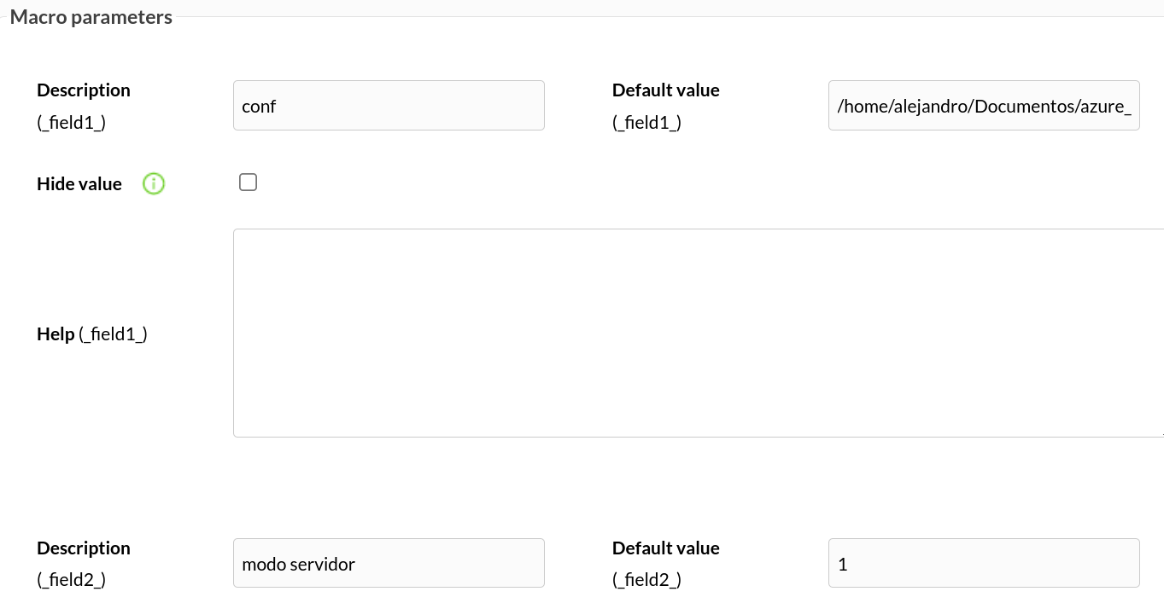
Task: Toggle the Hide value checkbox
Action: click(x=248, y=183)
